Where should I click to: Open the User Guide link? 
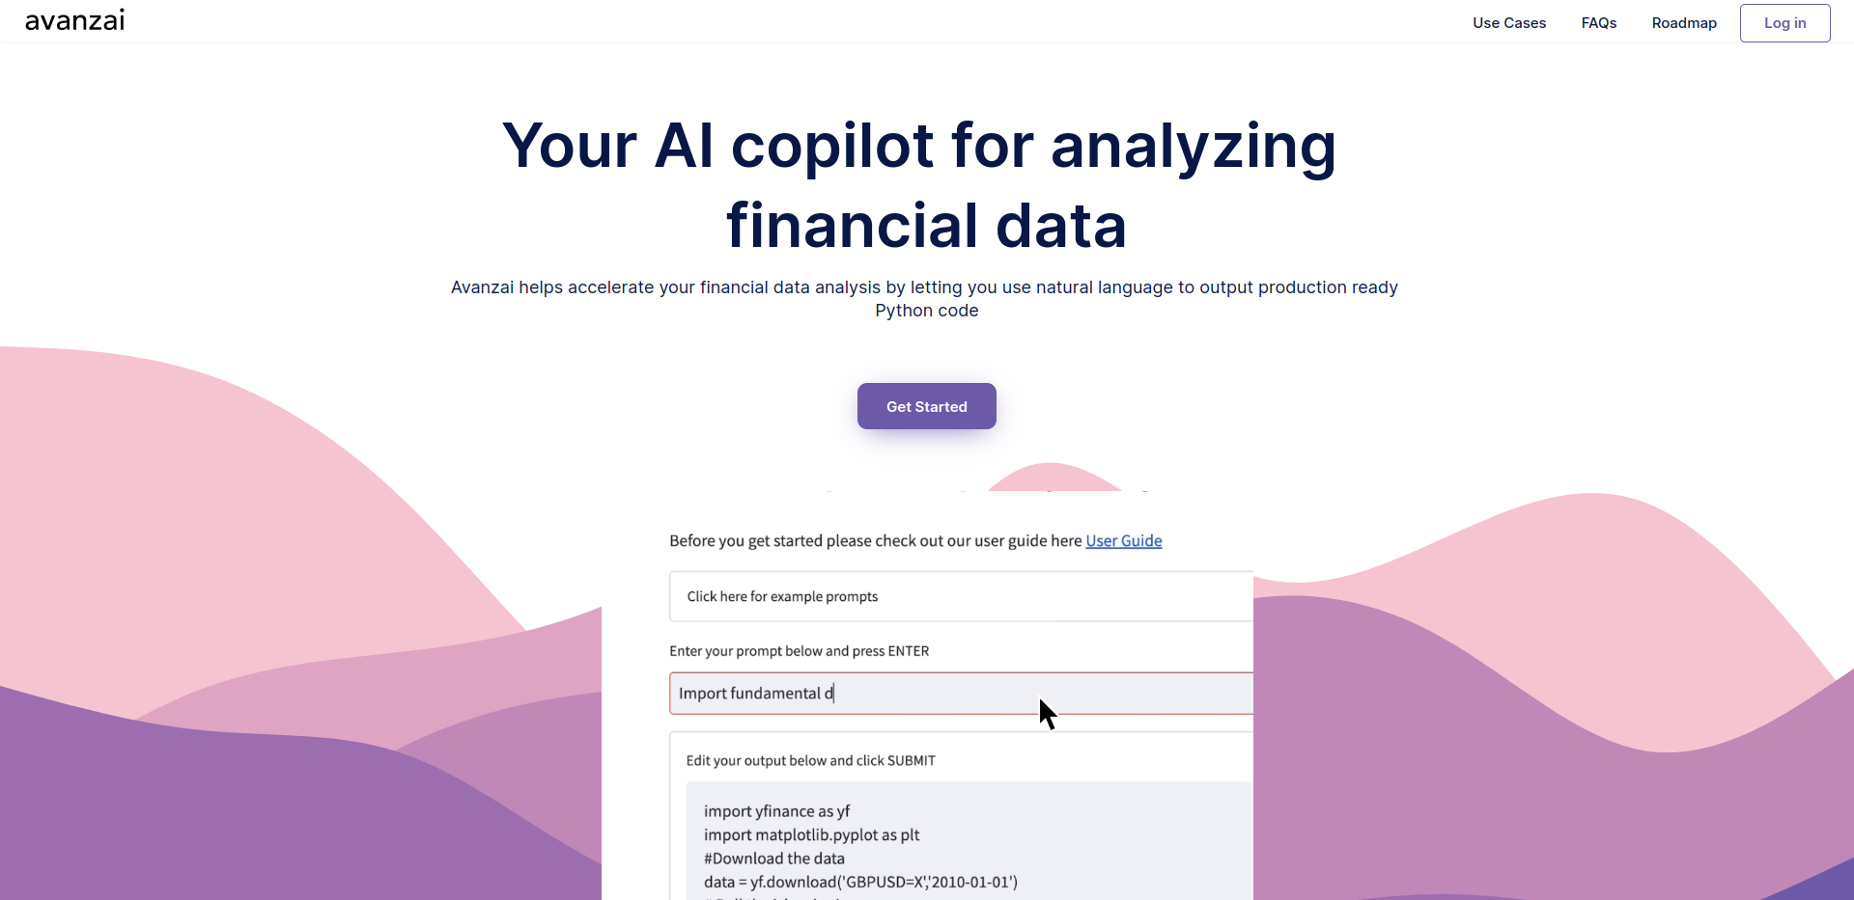coord(1124,541)
